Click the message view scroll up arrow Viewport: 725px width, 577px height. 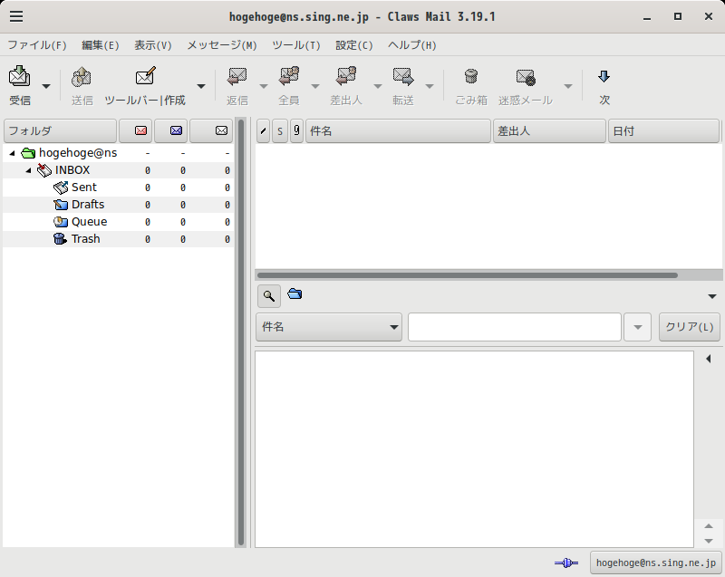[709, 526]
